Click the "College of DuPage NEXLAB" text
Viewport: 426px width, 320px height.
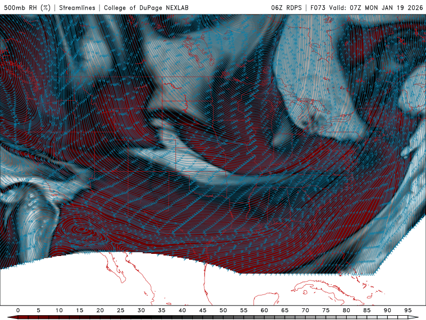(x=146, y=7)
